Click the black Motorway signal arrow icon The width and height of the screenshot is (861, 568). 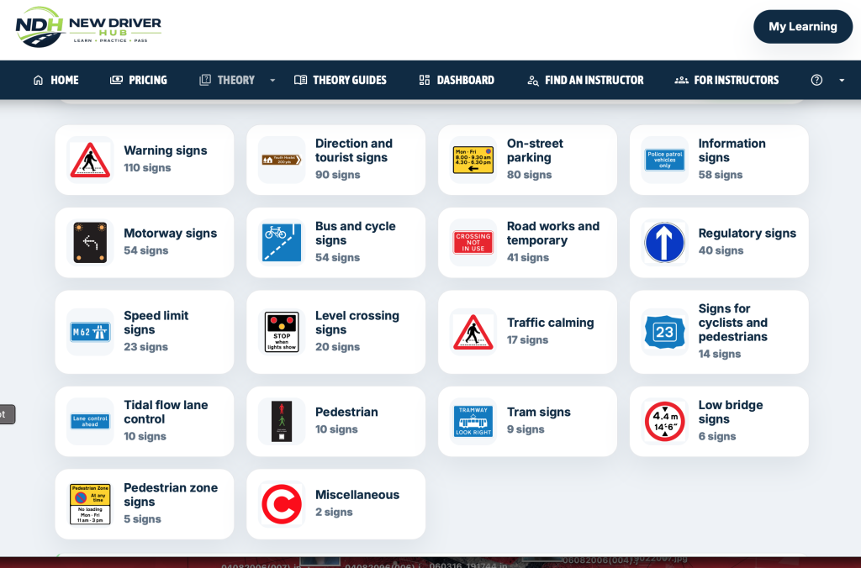click(x=90, y=243)
